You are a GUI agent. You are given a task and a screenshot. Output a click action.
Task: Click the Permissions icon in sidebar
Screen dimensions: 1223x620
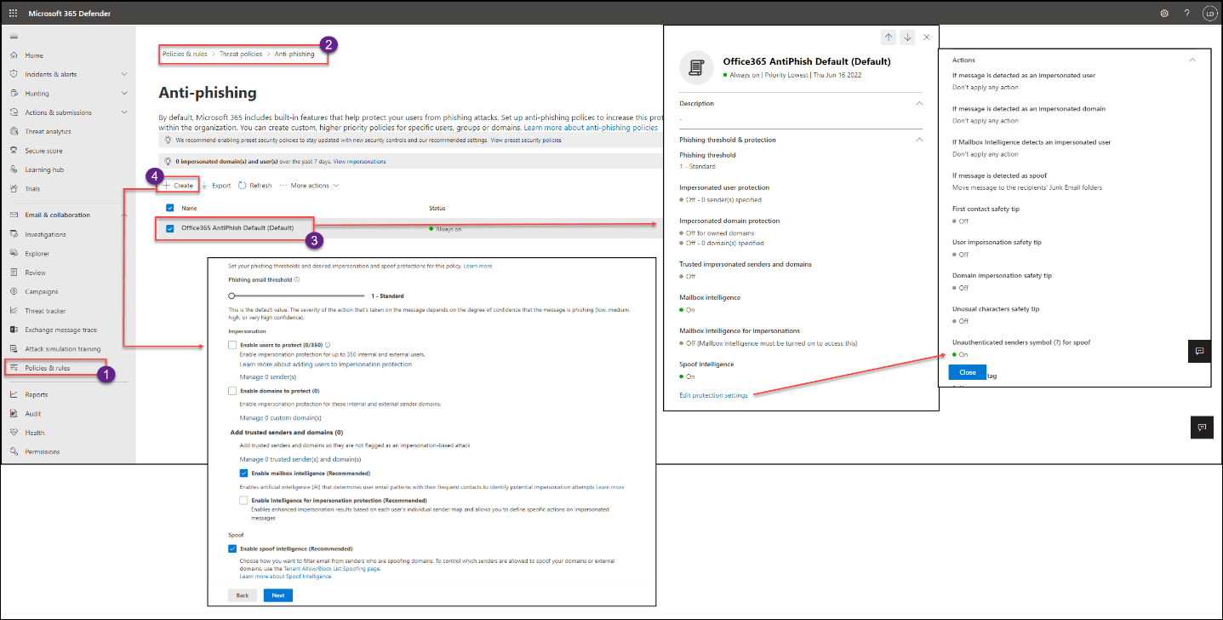[x=14, y=451]
